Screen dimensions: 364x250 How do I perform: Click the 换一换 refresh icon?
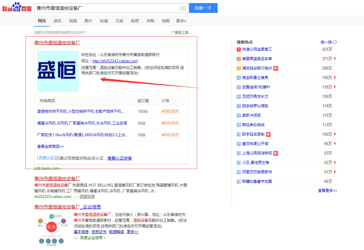pos(335,42)
